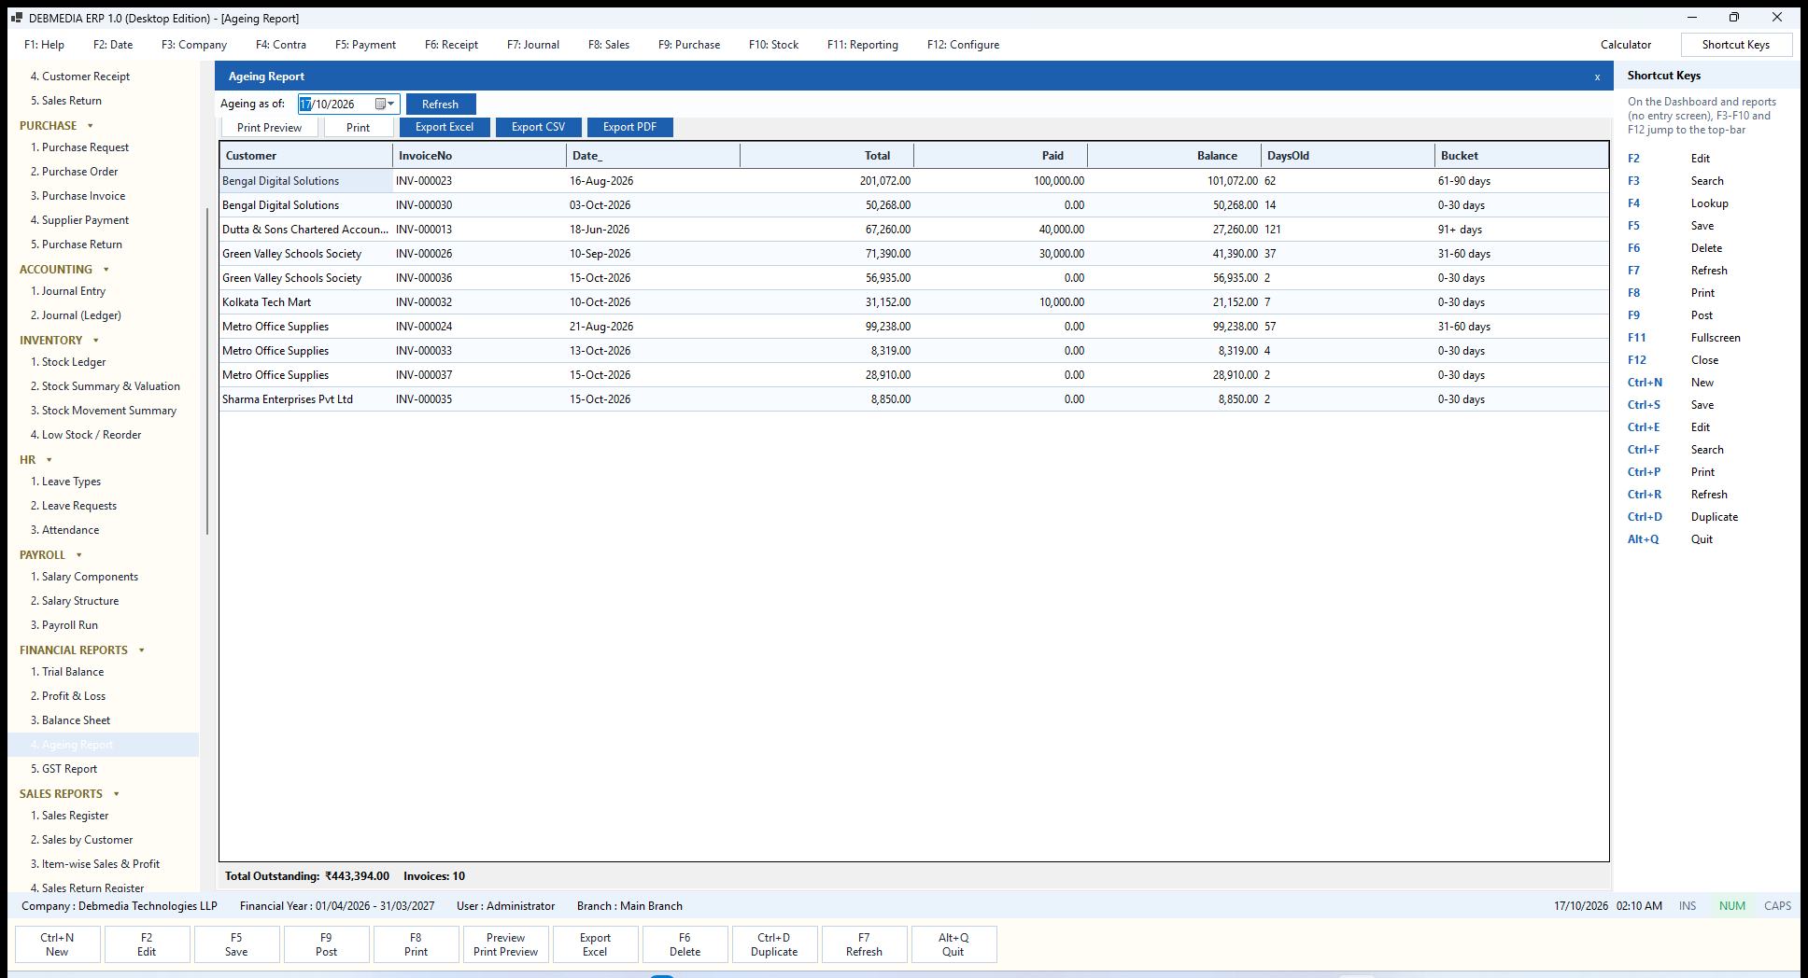Screen dimensions: 1808x978
Task: Click the Export CSV button
Action: coord(538,127)
